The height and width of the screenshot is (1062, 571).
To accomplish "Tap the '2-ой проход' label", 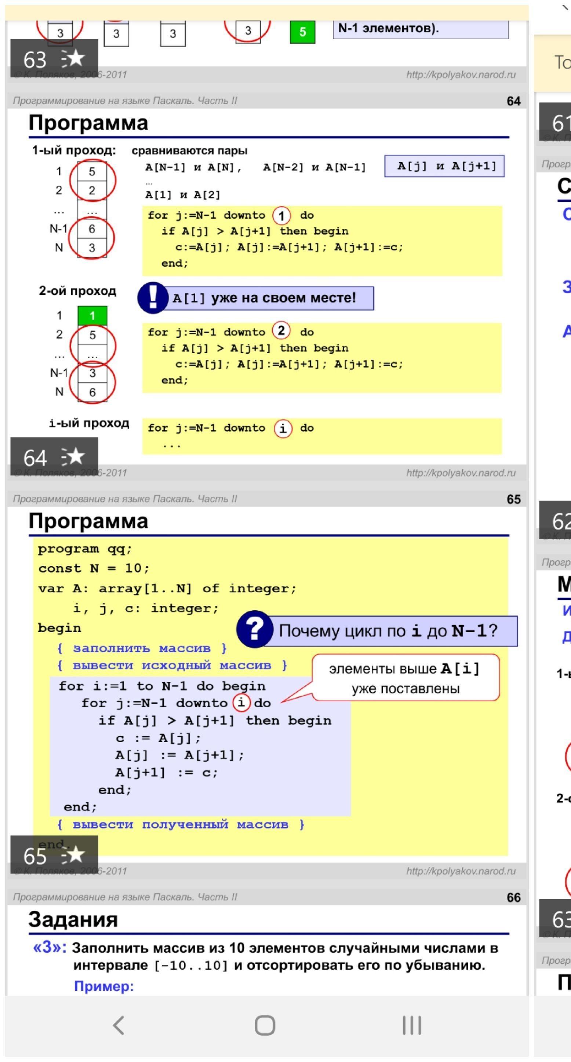I will point(77,291).
